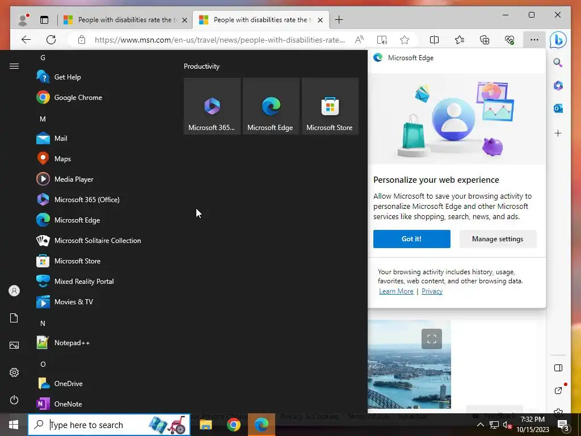The height and width of the screenshot is (436, 581).
Task: Add sidebar app with plus icon
Action: tap(558, 133)
